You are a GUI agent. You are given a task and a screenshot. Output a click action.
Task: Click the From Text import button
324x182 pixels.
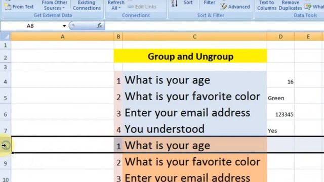[x=19, y=7]
